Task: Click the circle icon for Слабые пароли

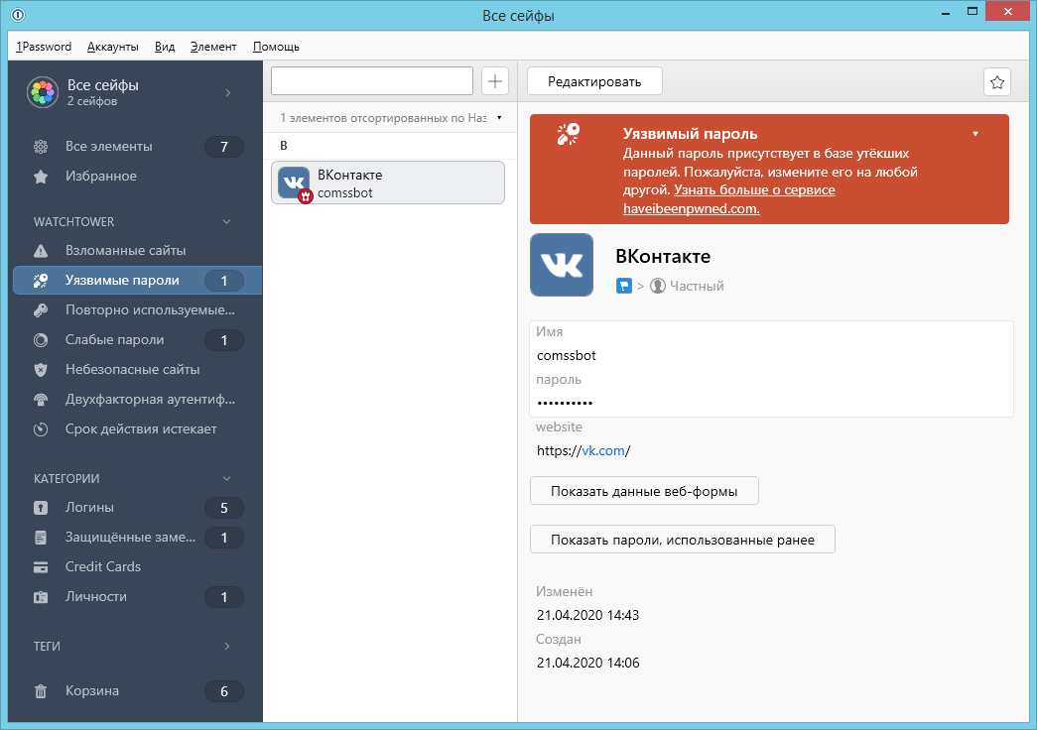Action: (41, 340)
